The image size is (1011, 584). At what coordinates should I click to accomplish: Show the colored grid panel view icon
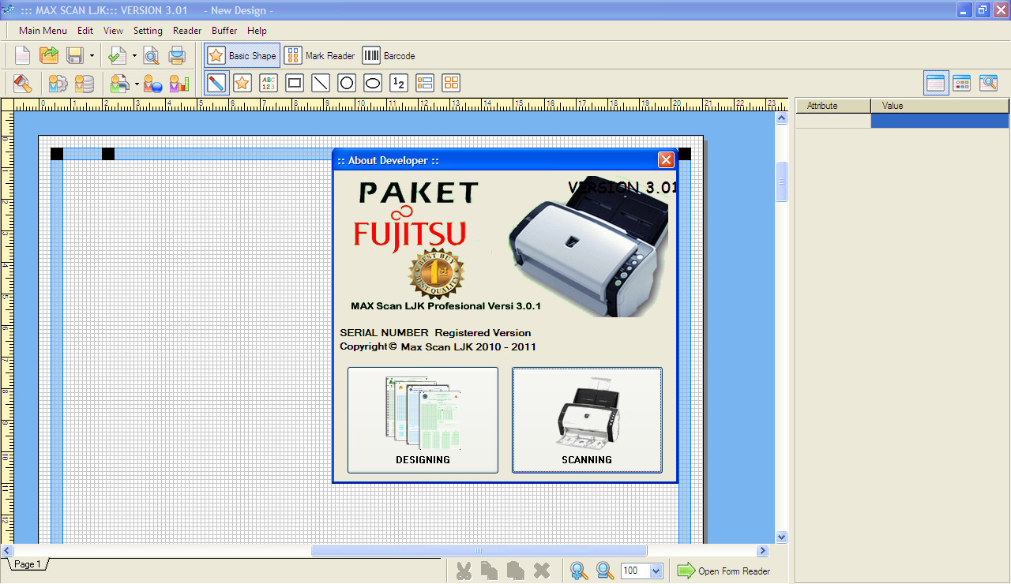(x=962, y=83)
